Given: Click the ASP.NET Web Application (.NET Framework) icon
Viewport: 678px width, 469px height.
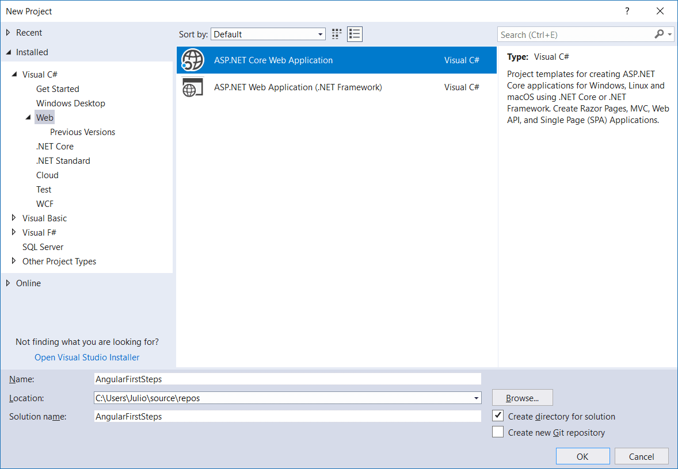Looking at the screenshot, I should pos(192,87).
